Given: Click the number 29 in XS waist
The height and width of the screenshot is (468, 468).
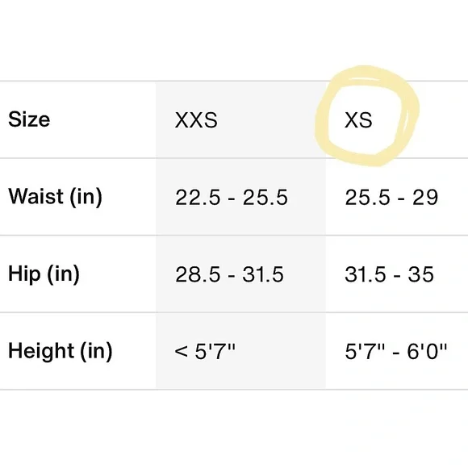Looking at the screenshot, I should 425,198.
